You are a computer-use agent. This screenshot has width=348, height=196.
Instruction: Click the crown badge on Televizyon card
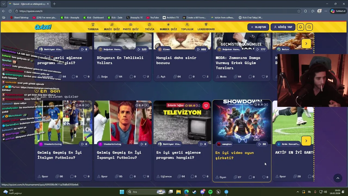206,105
